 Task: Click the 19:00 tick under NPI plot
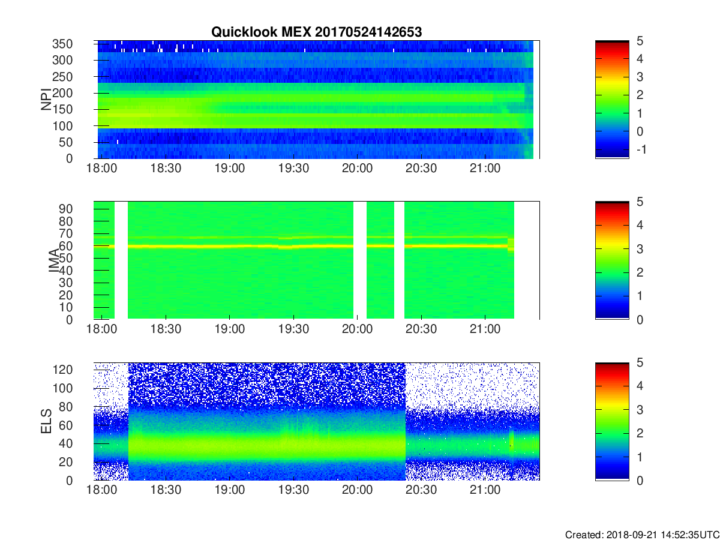point(230,169)
